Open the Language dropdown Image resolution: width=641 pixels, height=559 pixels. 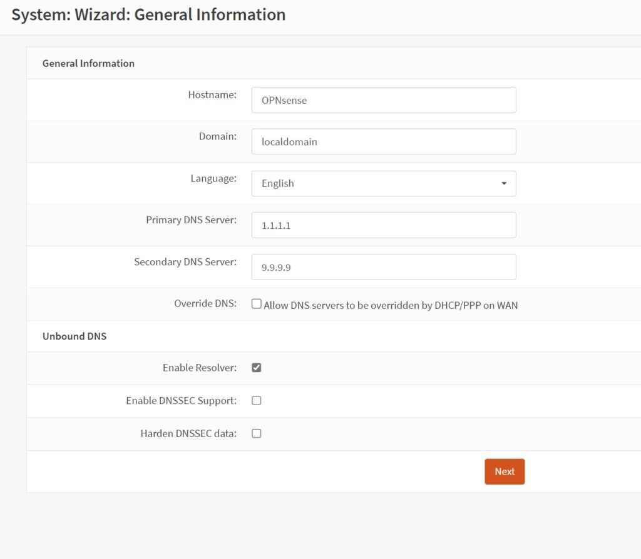click(384, 183)
